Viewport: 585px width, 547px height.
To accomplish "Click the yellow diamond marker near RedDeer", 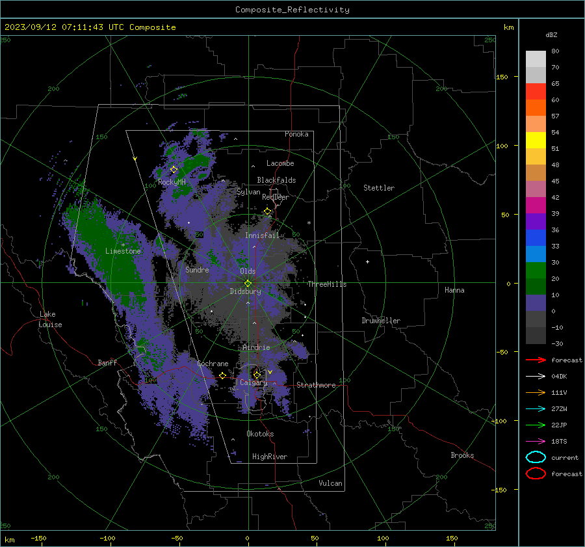I will coord(268,211).
